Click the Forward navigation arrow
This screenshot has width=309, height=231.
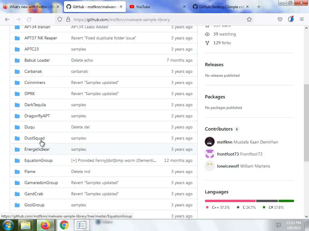(x=18, y=20)
